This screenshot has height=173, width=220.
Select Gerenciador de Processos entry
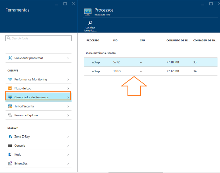pos(39,97)
